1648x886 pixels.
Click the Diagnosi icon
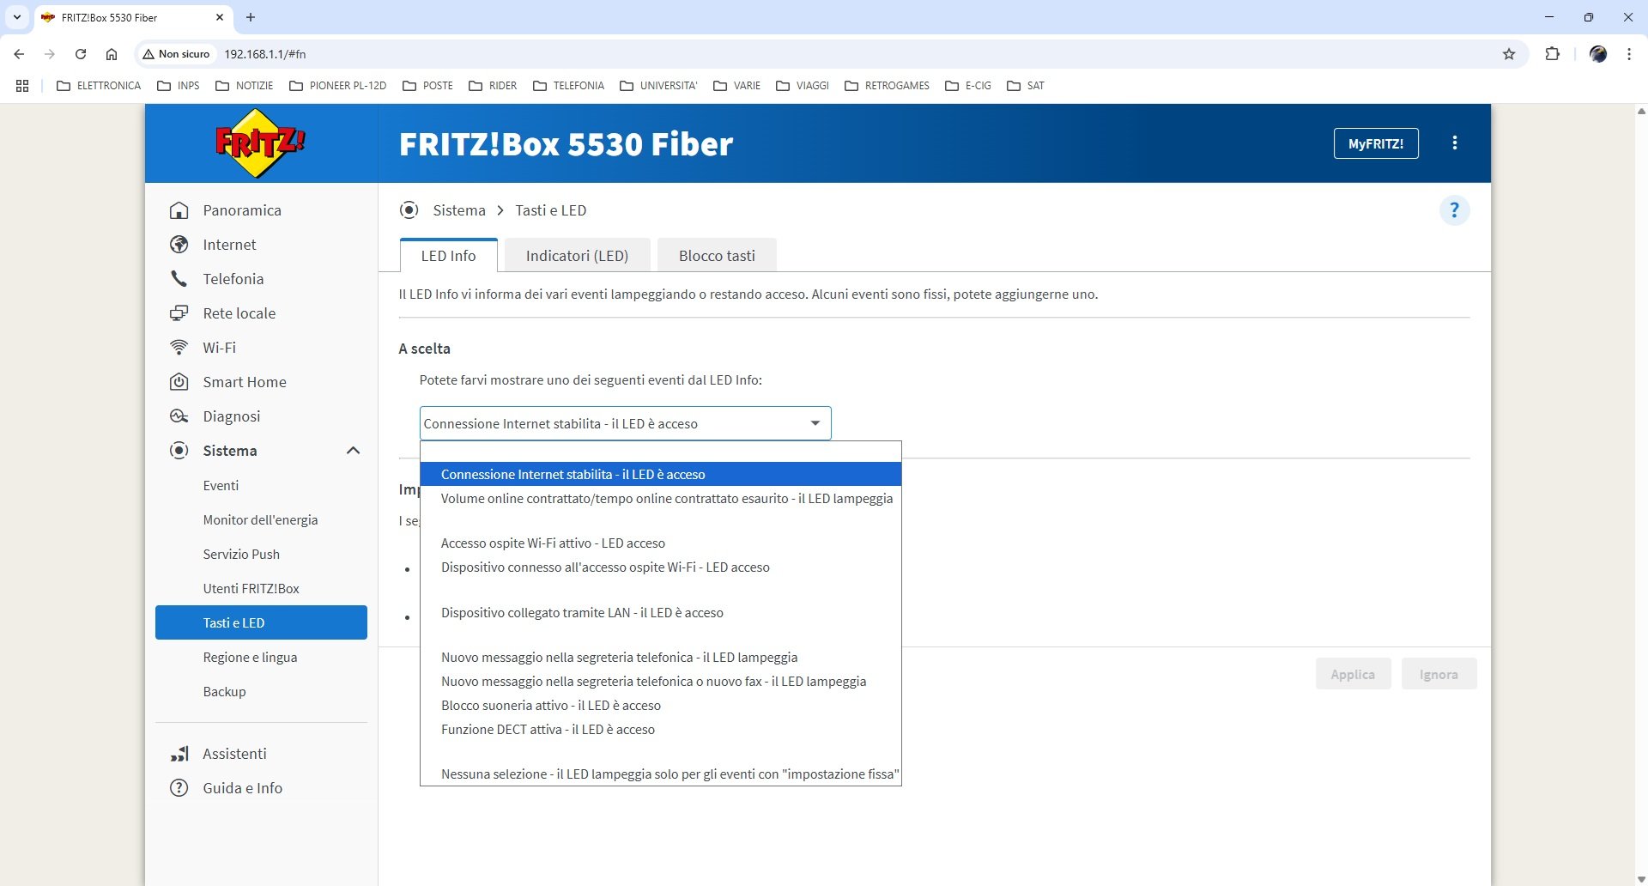[x=179, y=416]
